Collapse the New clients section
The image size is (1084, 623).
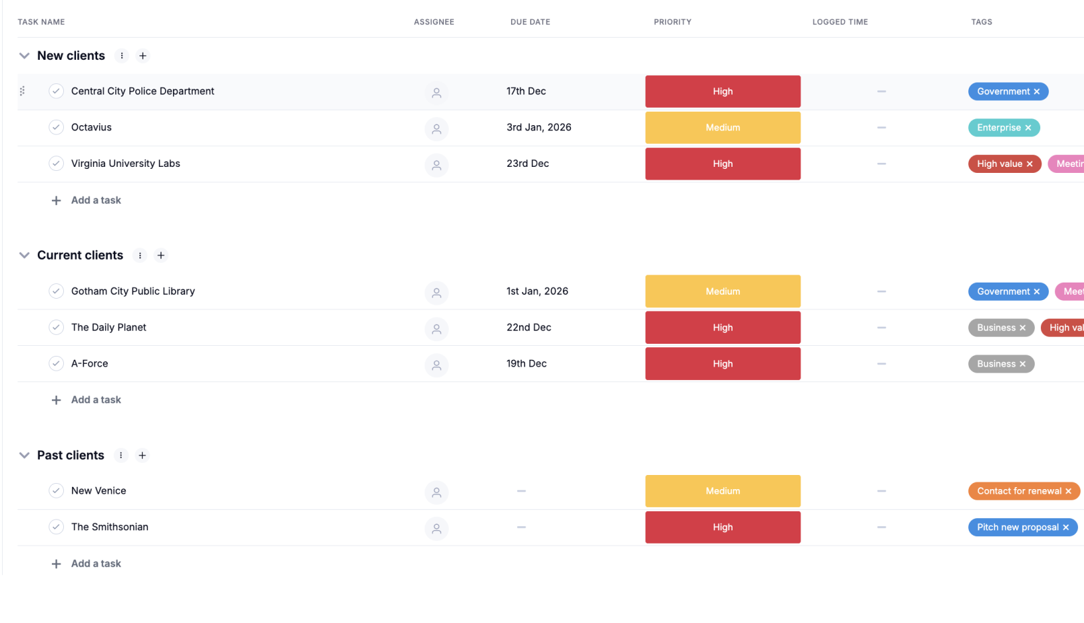point(24,56)
